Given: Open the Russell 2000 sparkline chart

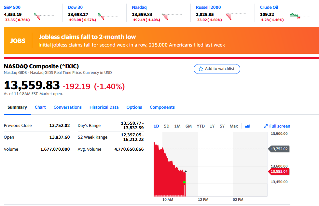Looking at the screenshot, I should (236, 16).
